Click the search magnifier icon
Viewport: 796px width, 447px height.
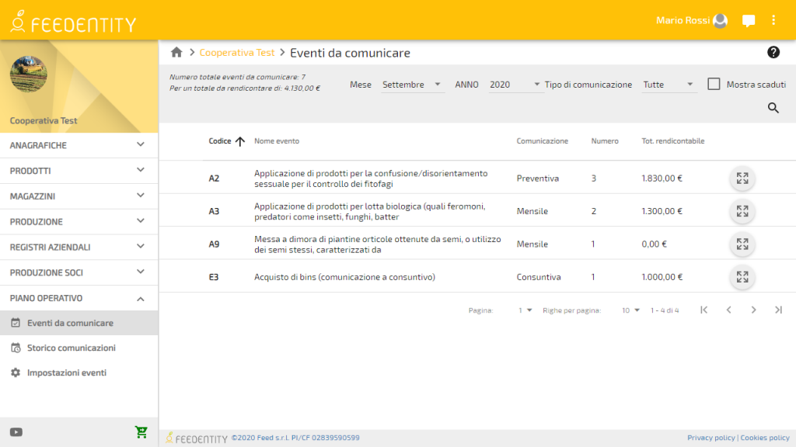[773, 108]
